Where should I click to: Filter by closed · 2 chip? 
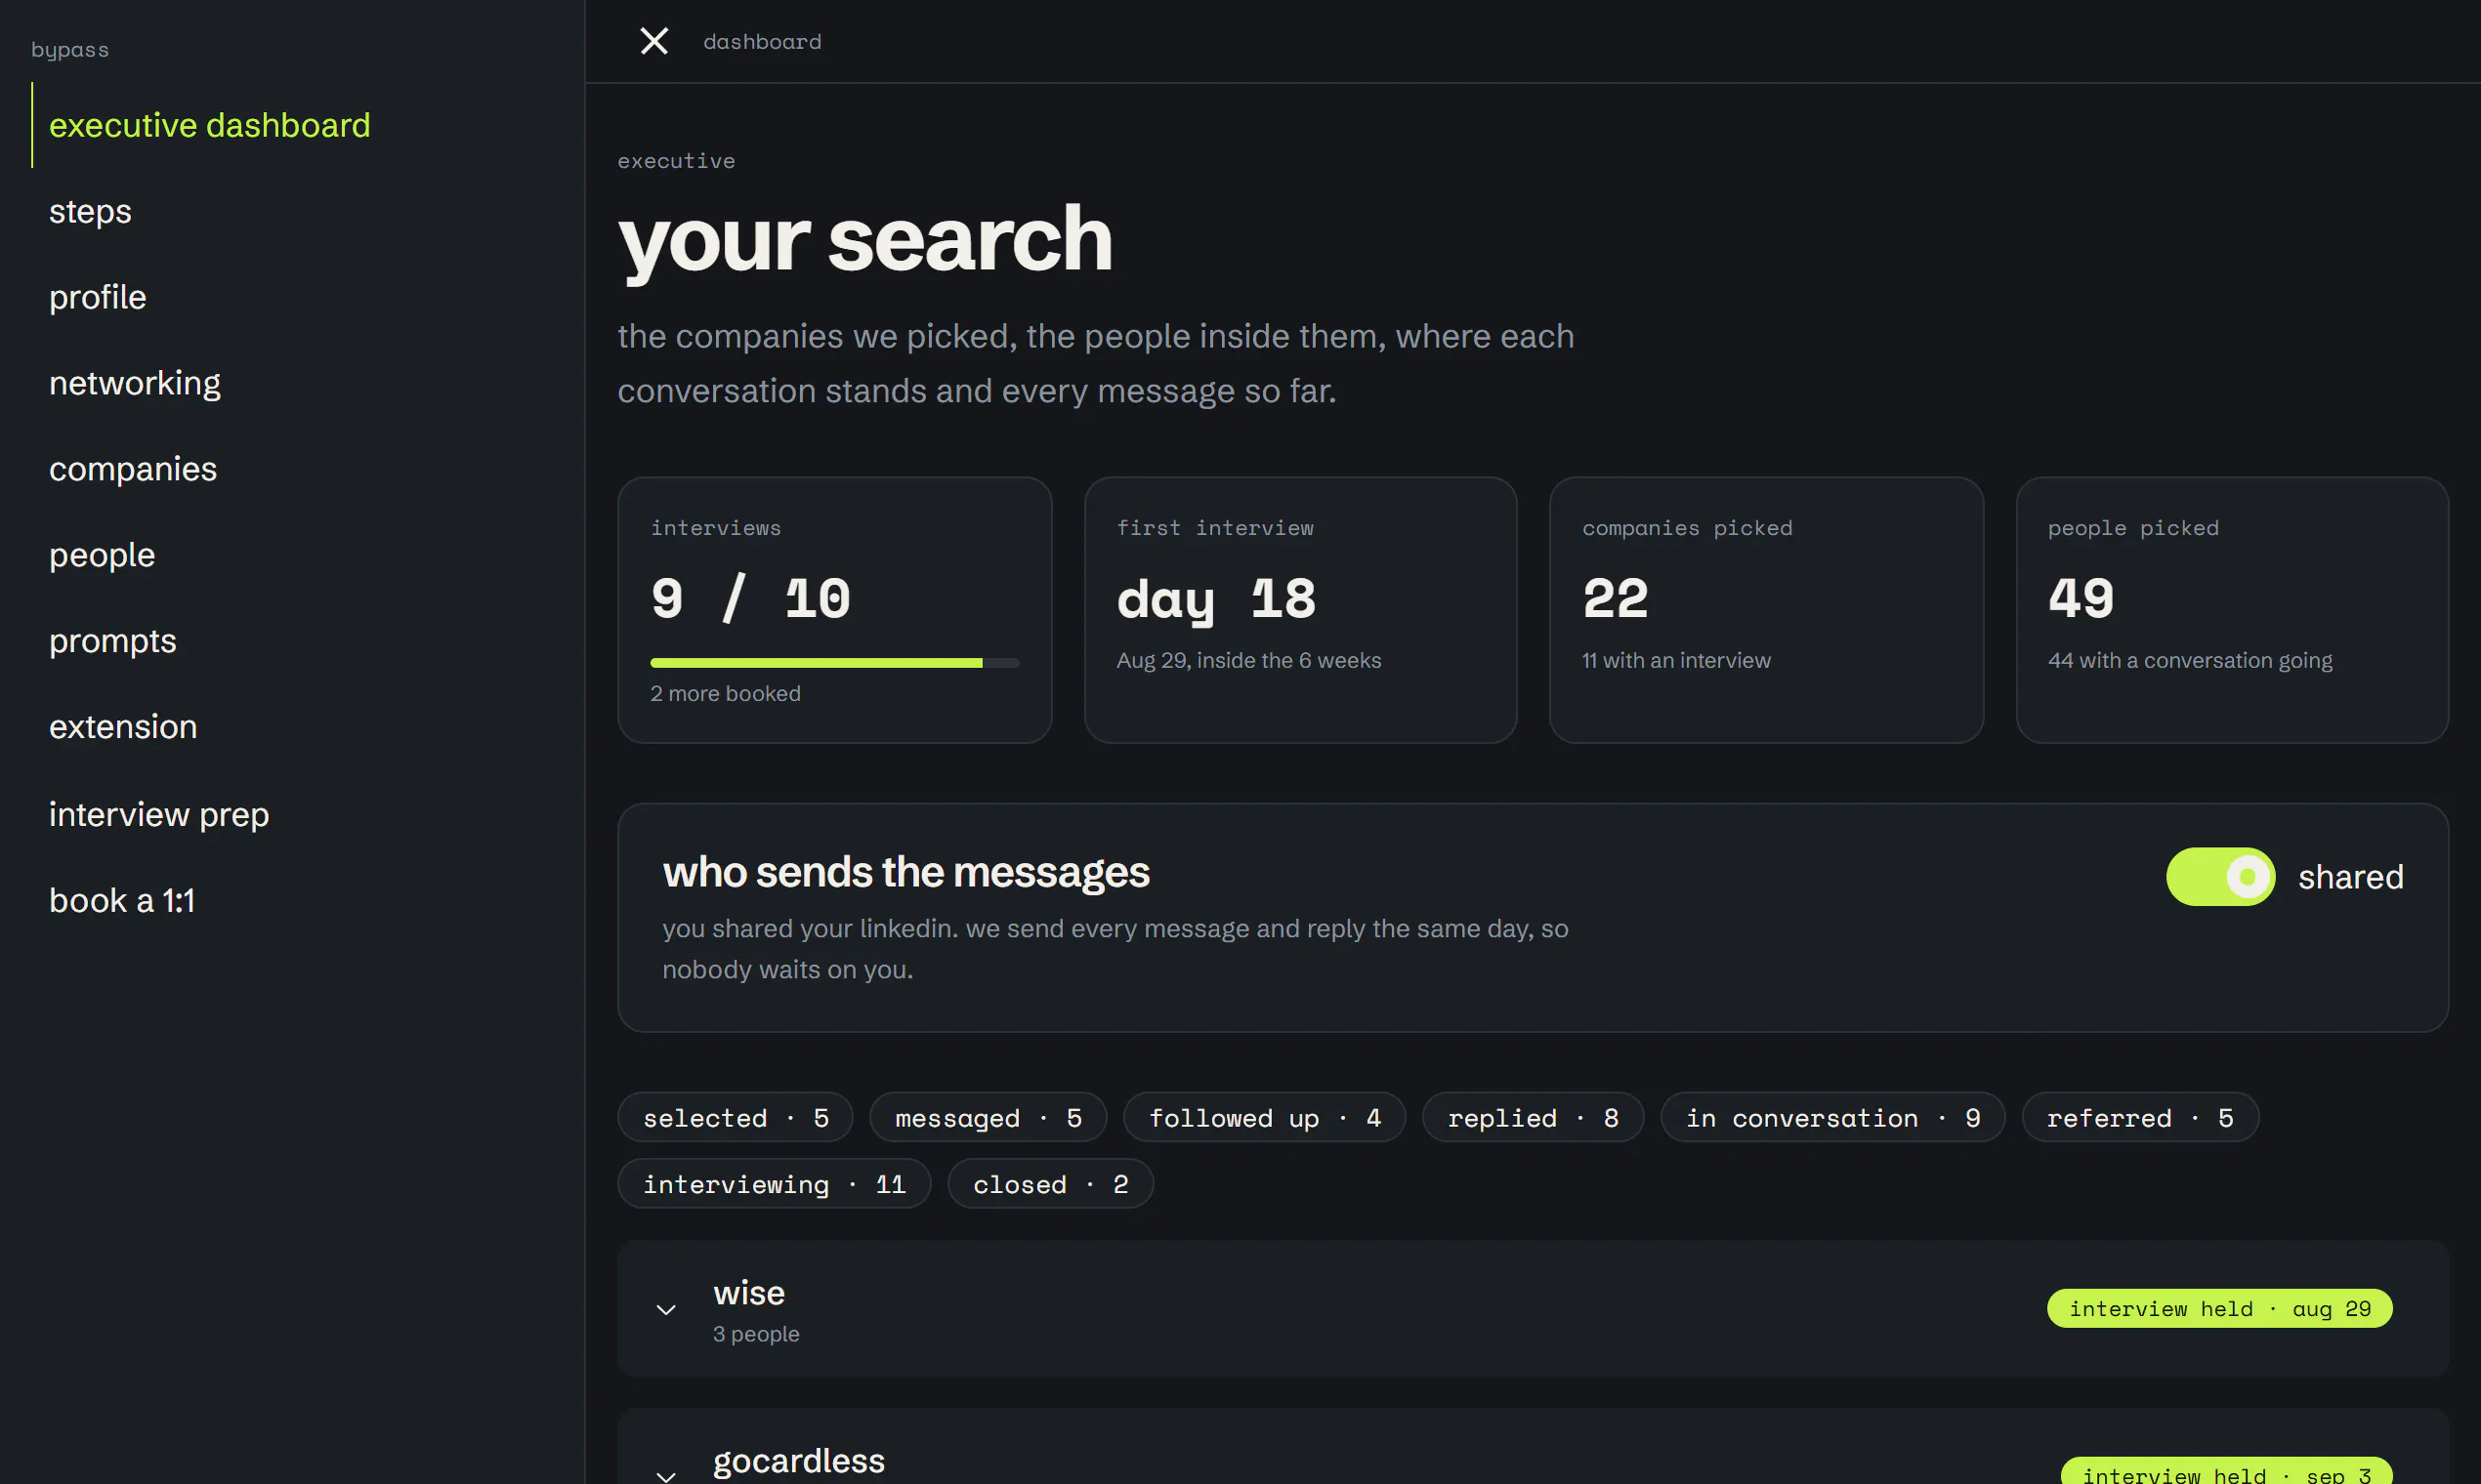pos(1050,1183)
